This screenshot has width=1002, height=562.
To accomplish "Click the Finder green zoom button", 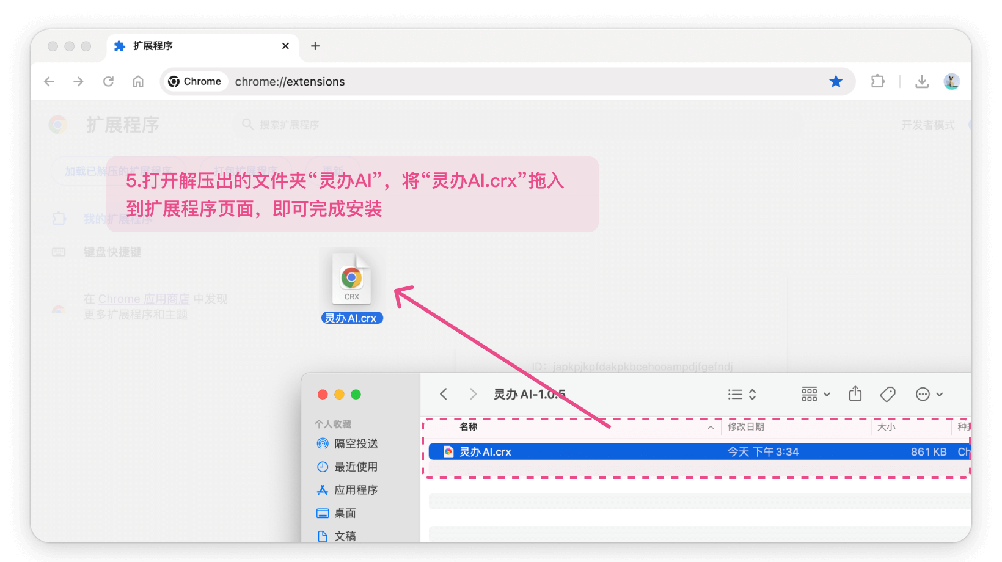I will point(356,395).
